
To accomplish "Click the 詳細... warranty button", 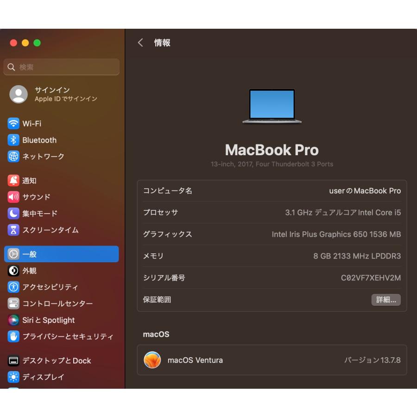I will pyautogui.click(x=386, y=300).
